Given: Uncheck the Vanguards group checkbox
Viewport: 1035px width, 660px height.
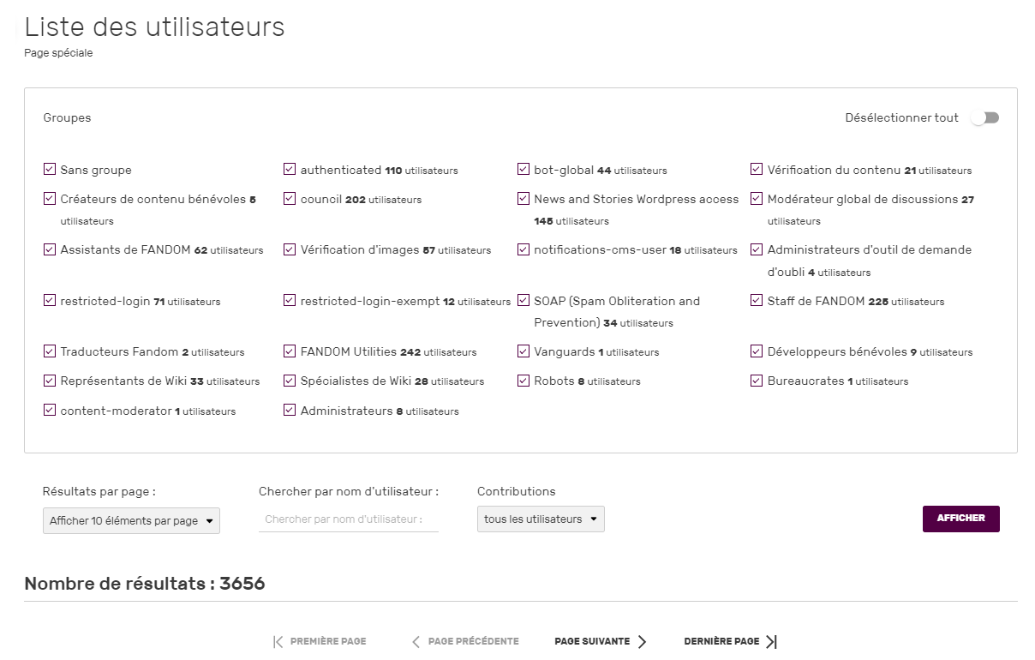Looking at the screenshot, I should coord(523,351).
